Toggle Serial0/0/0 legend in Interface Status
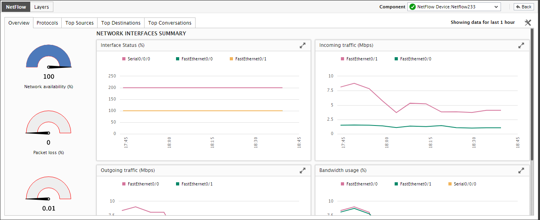The width and height of the screenshot is (540, 220). [x=136, y=59]
